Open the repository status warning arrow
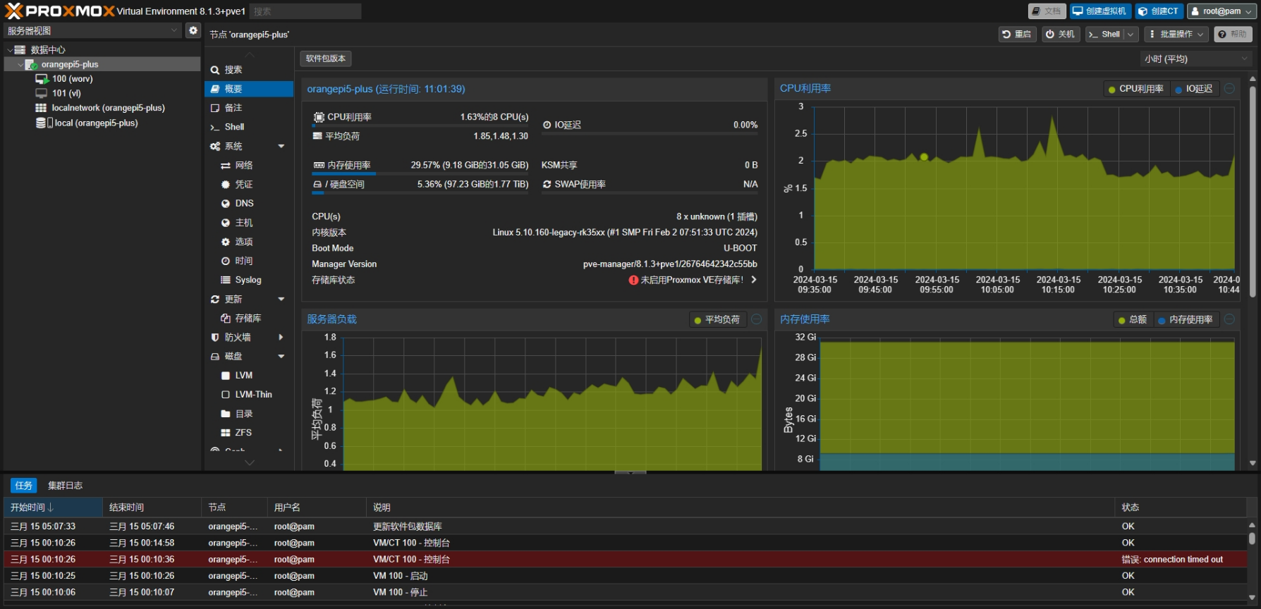The image size is (1261, 609). click(x=754, y=280)
